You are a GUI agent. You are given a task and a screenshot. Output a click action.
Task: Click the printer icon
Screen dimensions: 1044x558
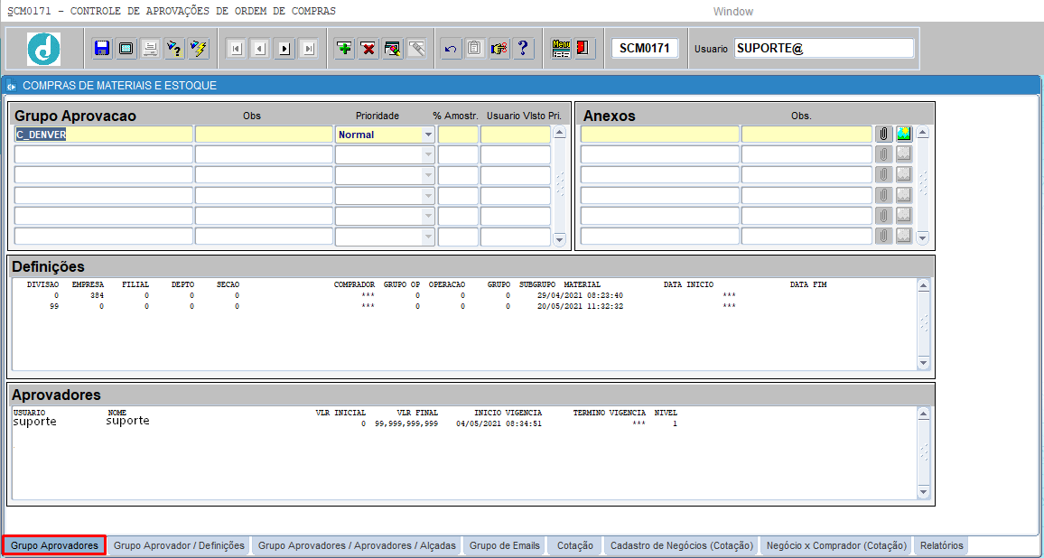151,49
